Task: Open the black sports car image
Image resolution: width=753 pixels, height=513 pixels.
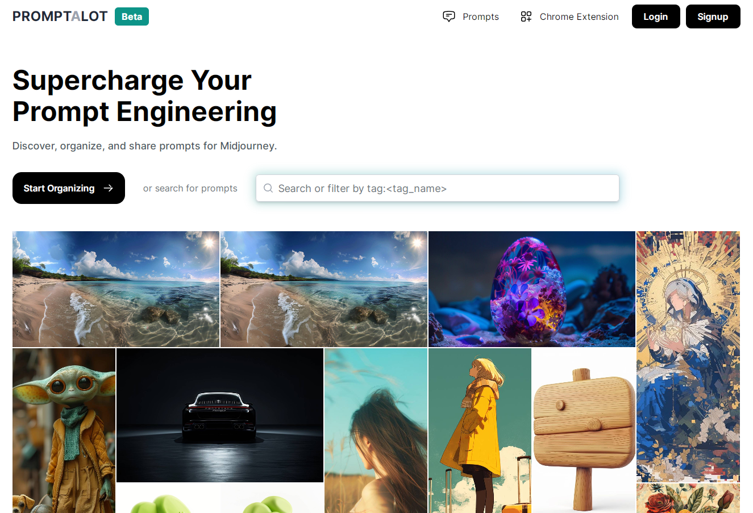Action: click(x=220, y=415)
